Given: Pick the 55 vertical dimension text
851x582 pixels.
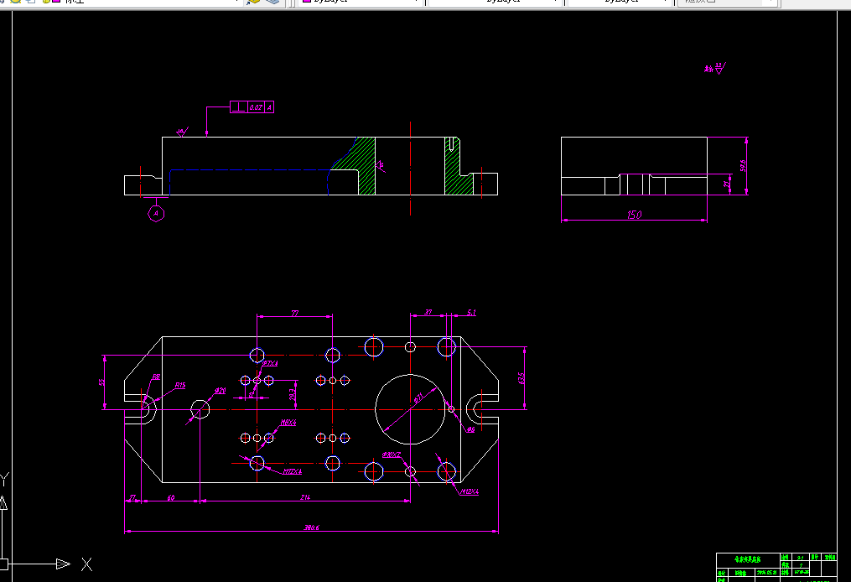Looking at the screenshot, I should pos(101,382).
